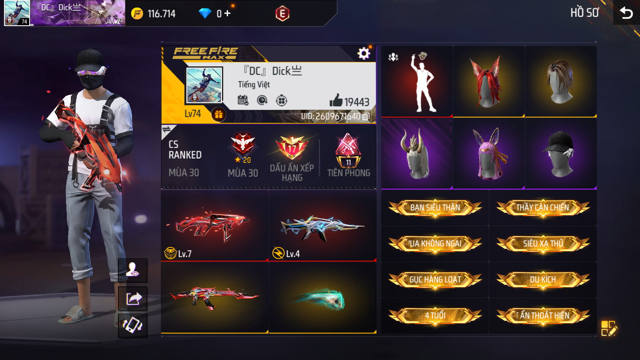Image resolution: width=640 pixels, height=360 pixels.
Task: Click the SIÊU XẠ THỦ title badge
Action: coord(543,244)
